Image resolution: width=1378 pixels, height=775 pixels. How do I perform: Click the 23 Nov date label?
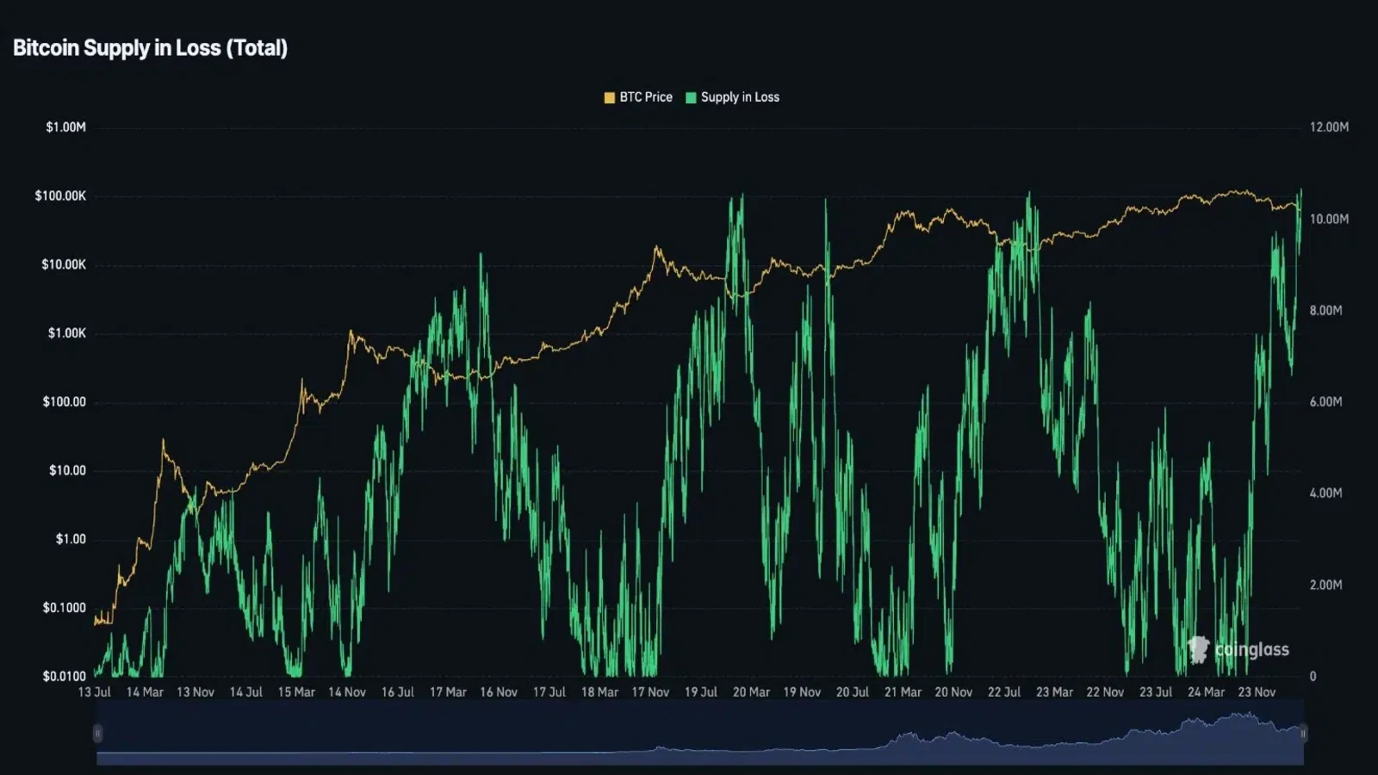(x=1257, y=692)
